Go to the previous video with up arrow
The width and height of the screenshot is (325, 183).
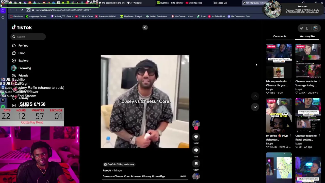[x=255, y=96]
